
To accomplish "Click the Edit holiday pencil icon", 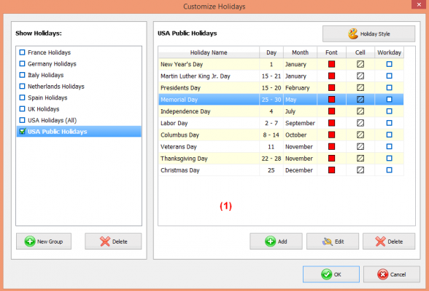I will point(327,242).
